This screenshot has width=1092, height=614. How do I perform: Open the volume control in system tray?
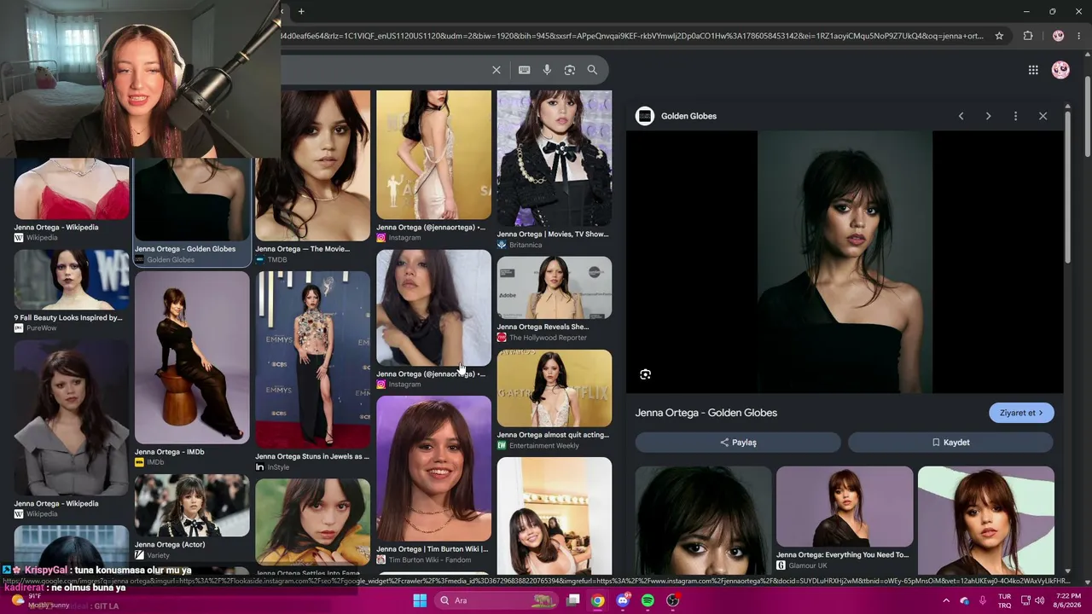(1040, 600)
